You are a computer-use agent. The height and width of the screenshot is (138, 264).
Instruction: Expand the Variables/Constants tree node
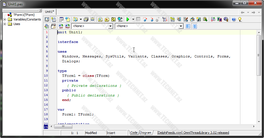tap(5, 19)
